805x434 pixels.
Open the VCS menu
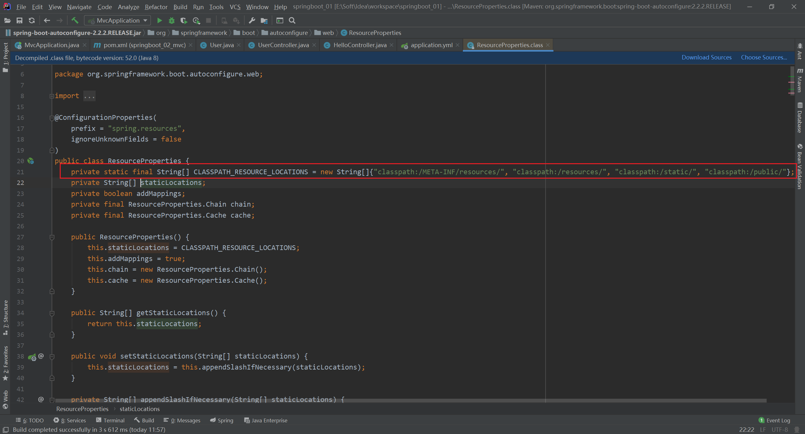235,7
